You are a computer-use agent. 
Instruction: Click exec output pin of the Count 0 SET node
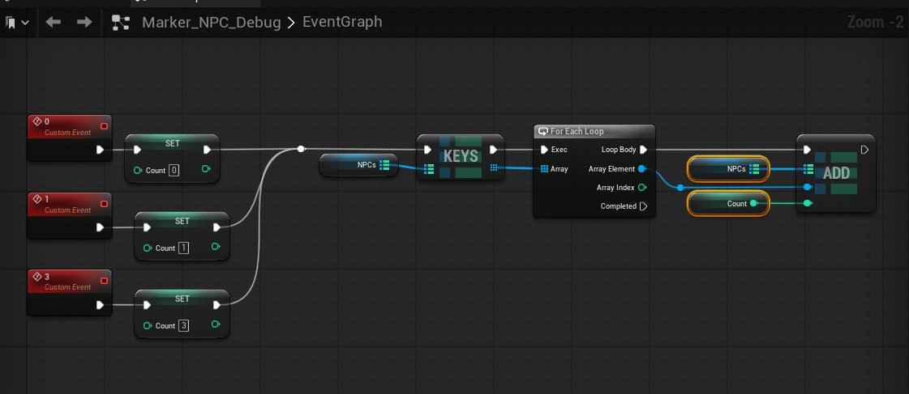[207, 150]
